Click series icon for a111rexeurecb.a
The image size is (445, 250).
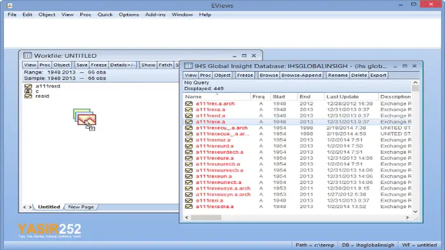pyautogui.click(x=189, y=164)
